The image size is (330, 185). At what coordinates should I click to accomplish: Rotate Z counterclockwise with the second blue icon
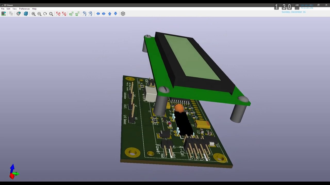pyautogui.click(x=90, y=14)
